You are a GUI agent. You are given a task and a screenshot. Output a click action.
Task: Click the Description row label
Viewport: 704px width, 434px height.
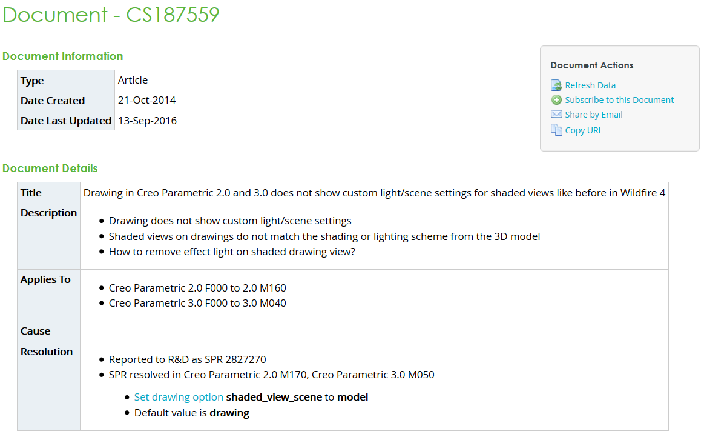click(48, 213)
